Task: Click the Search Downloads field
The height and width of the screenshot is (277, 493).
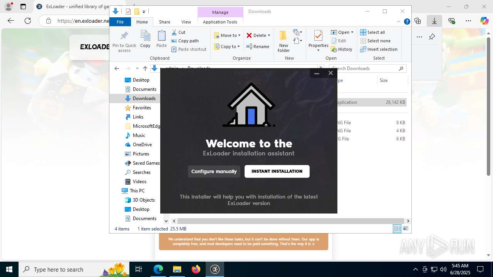Action: [x=367, y=68]
